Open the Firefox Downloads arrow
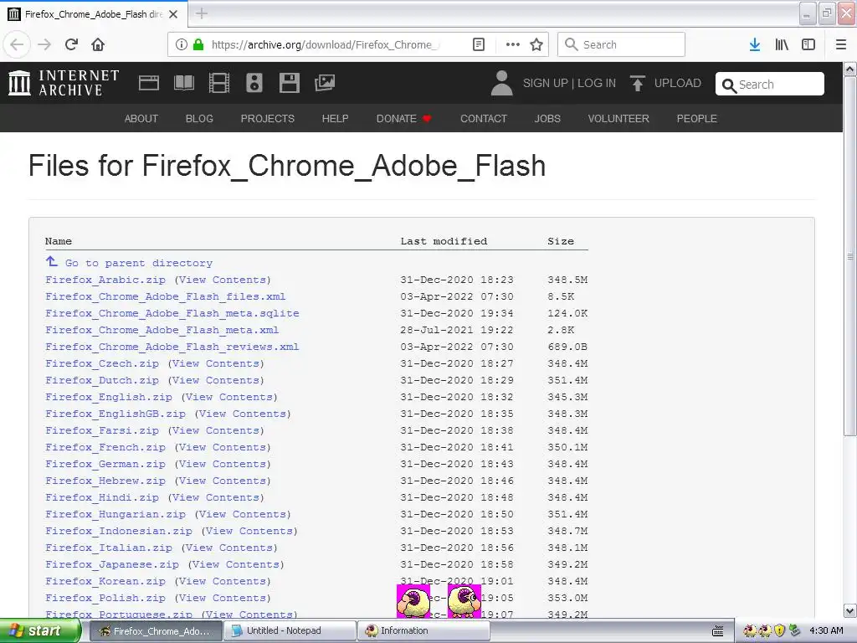Viewport: 857px width, 643px height. tap(755, 44)
